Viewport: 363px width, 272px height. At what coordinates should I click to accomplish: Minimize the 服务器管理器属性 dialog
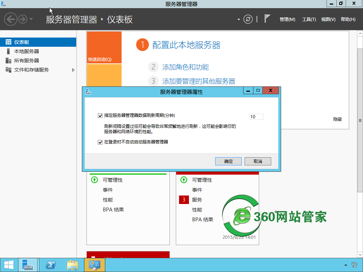[x=248, y=91]
